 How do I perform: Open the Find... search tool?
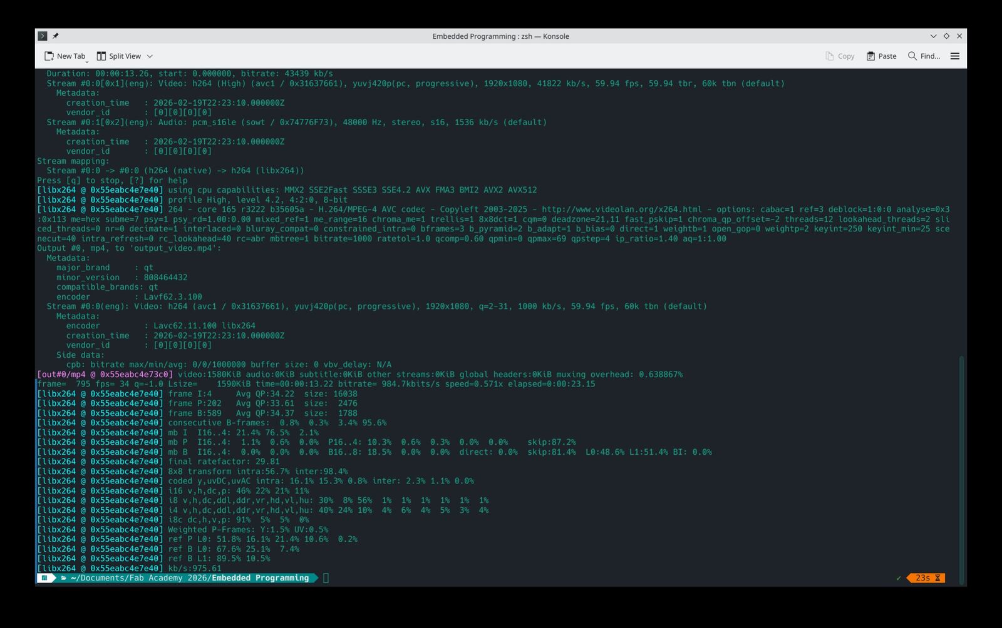tap(924, 56)
